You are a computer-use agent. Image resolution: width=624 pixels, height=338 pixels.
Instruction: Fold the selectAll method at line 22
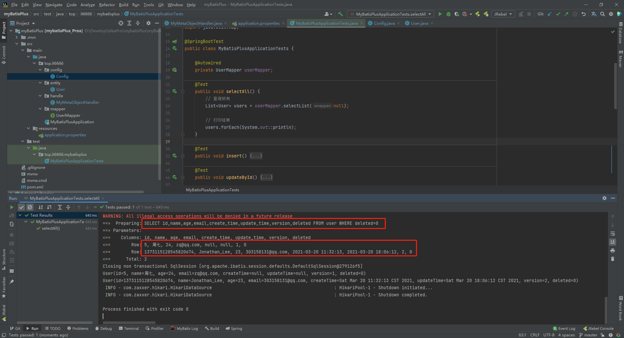183,91
